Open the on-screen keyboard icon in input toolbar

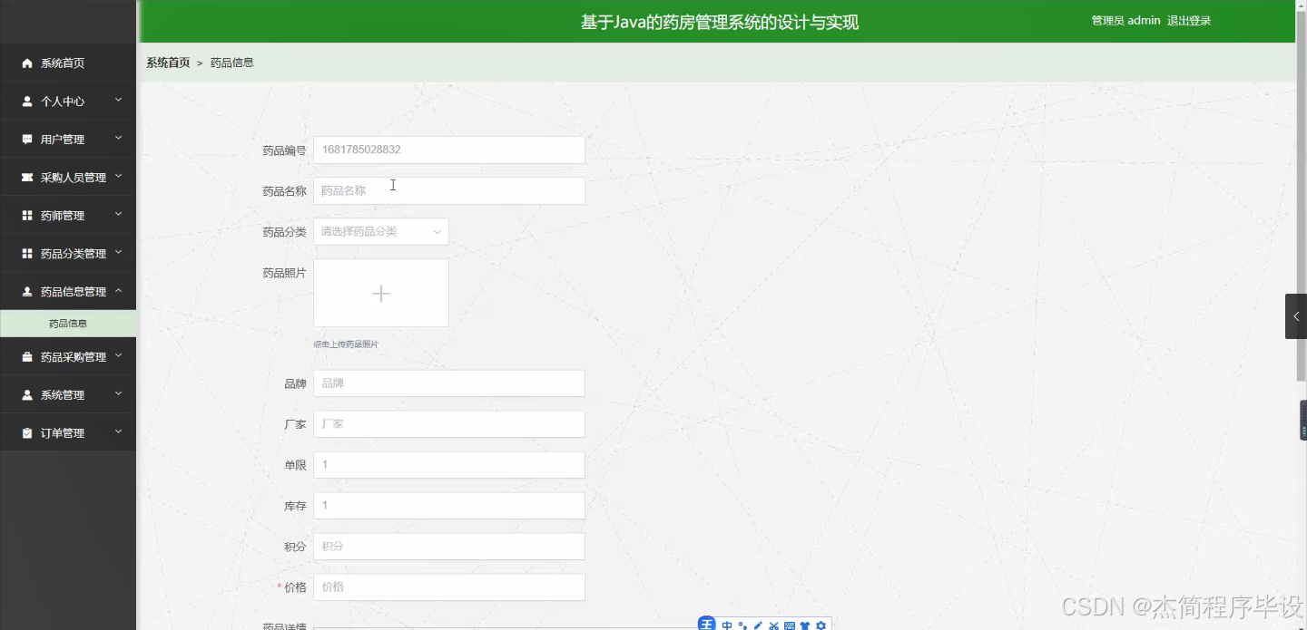coord(790,625)
